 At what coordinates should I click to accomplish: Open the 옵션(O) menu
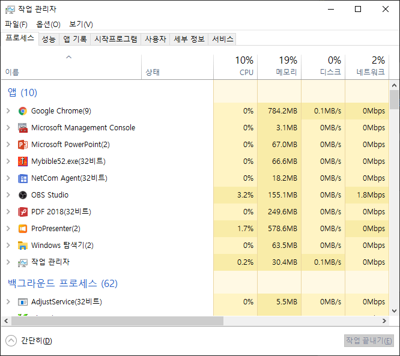48,25
